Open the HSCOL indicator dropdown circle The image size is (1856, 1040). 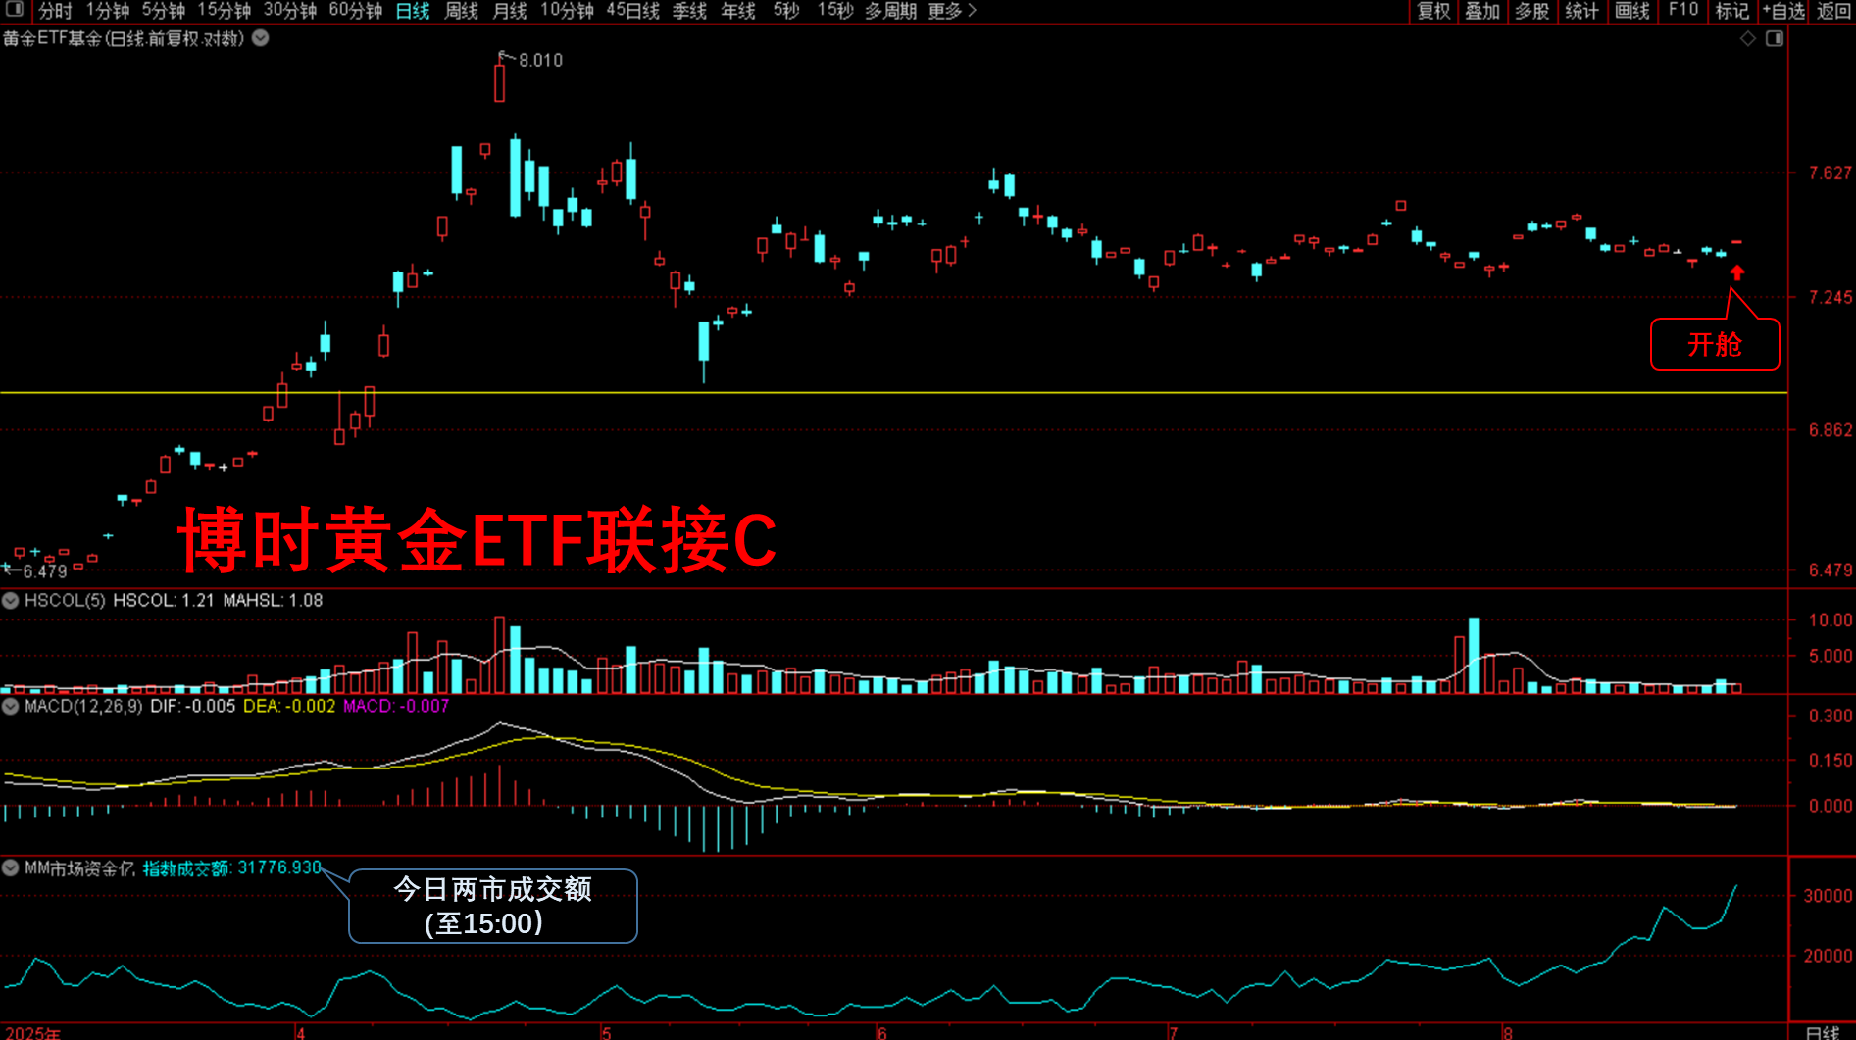click(x=10, y=600)
